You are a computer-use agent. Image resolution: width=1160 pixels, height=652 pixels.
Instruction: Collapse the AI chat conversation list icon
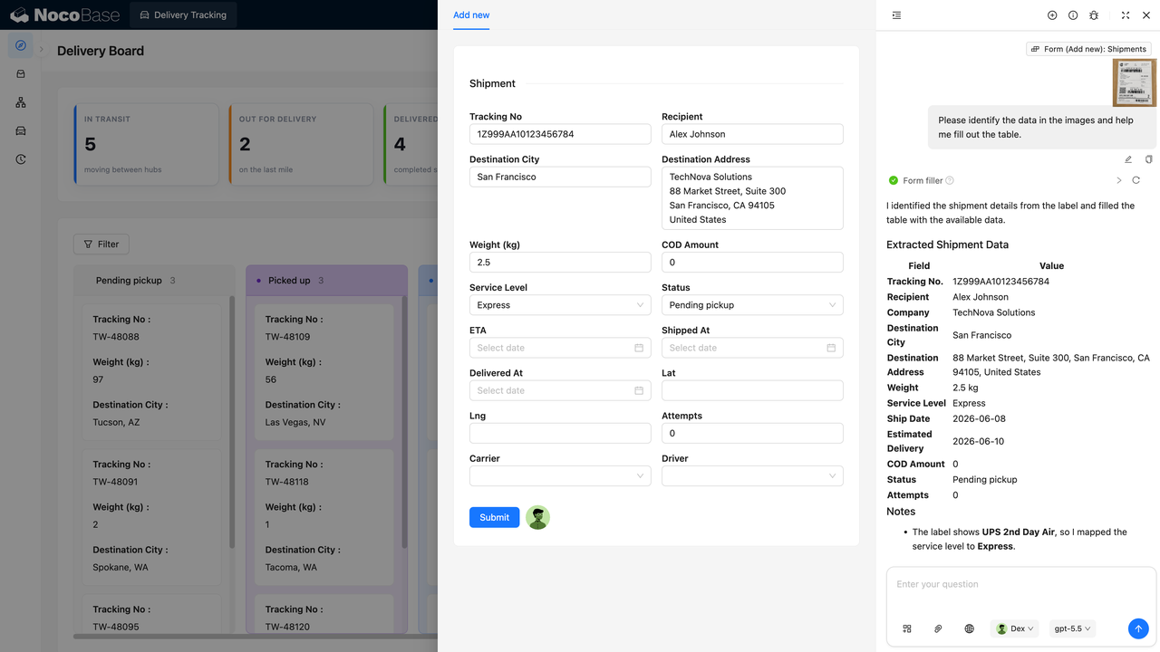(x=896, y=15)
